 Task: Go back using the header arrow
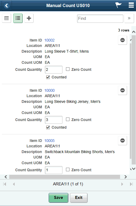6,5
